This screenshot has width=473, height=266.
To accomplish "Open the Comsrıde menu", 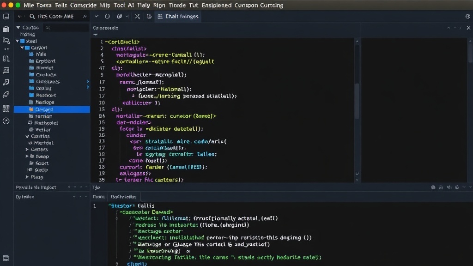I will (x=83, y=5).
